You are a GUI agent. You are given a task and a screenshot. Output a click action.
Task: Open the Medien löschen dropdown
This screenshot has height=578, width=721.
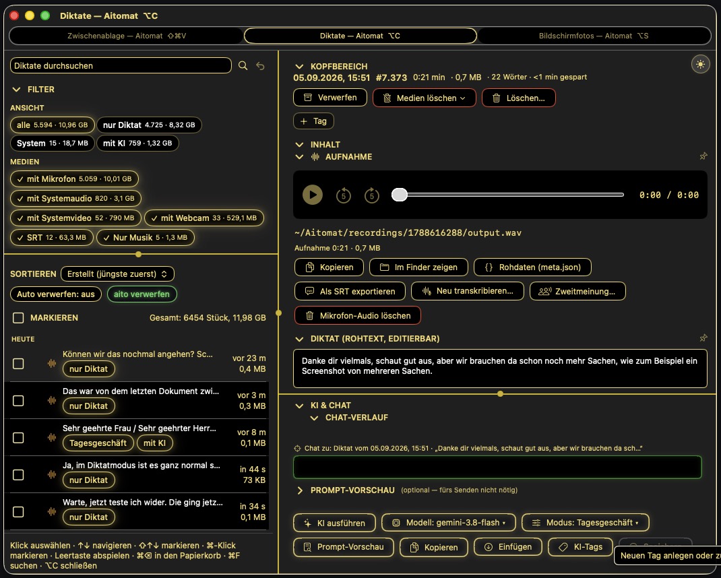(425, 98)
